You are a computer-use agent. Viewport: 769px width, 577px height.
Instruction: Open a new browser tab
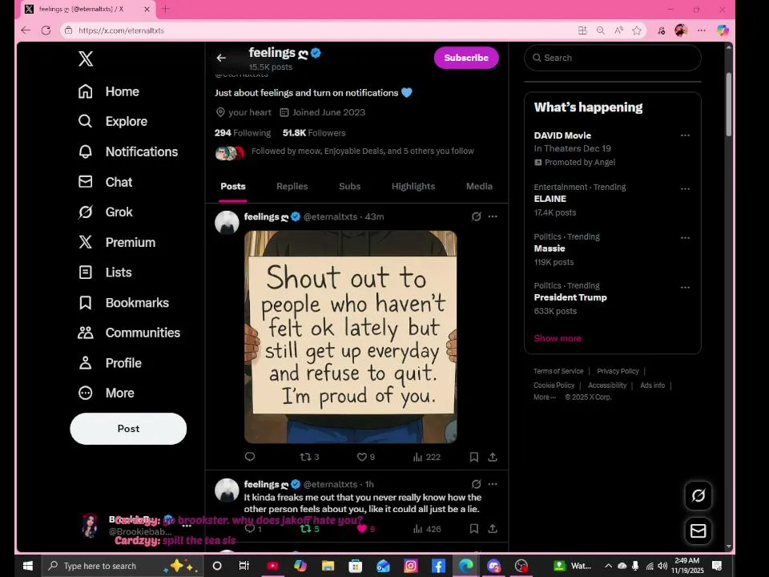[166, 9]
